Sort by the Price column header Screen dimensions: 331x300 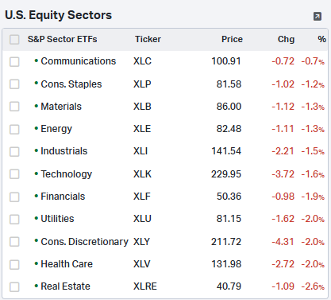(232, 39)
